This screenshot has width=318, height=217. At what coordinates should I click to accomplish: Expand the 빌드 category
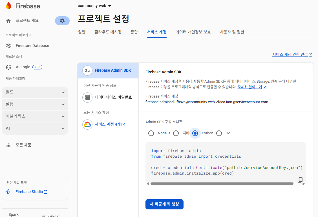pyautogui.click(x=35, y=92)
